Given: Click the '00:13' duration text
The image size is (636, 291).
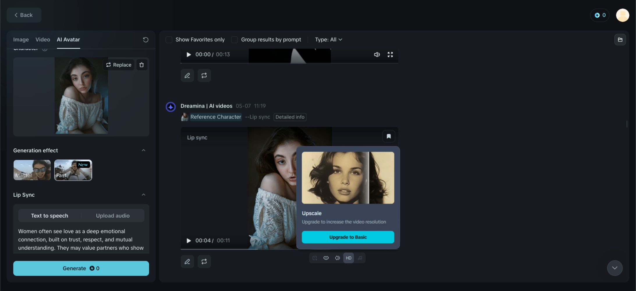Looking at the screenshot, I should pos(223,54).
